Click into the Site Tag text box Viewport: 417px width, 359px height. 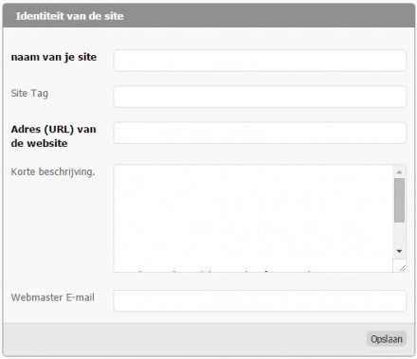coord(260,97)
